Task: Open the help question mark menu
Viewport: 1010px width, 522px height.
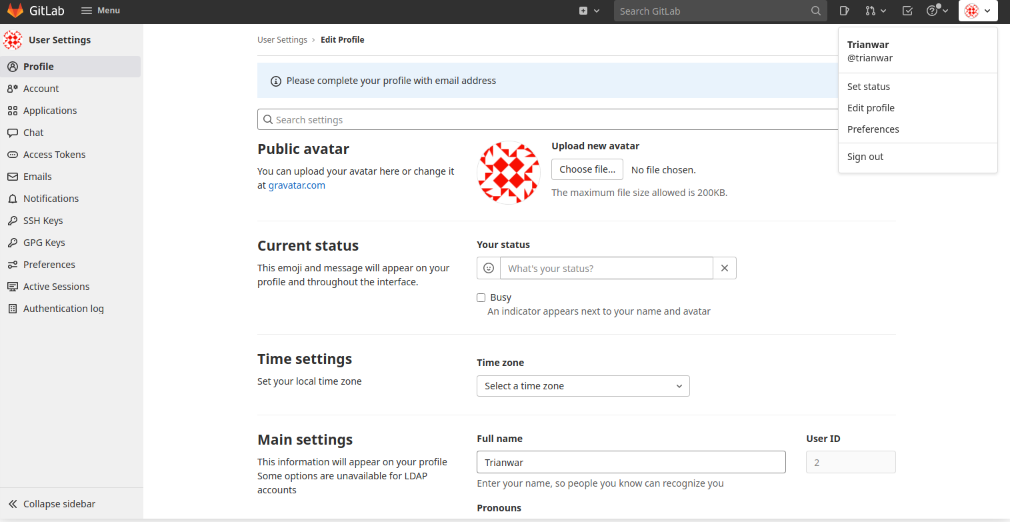Action: 933,11
